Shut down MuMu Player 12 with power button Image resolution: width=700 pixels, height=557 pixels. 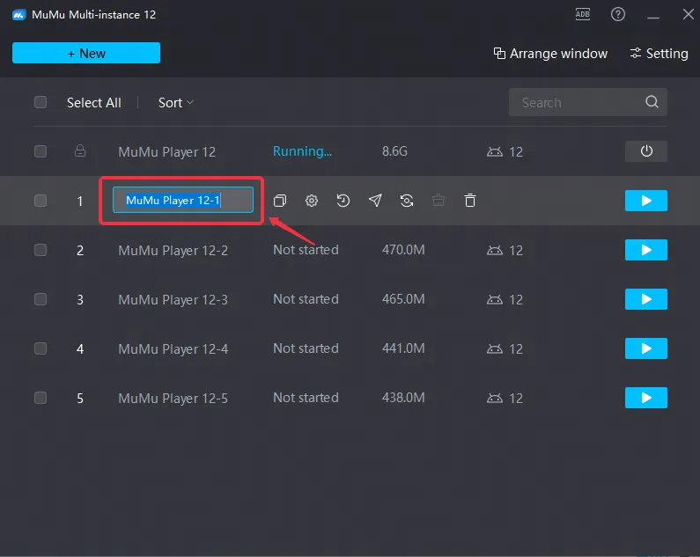point(646,151)
